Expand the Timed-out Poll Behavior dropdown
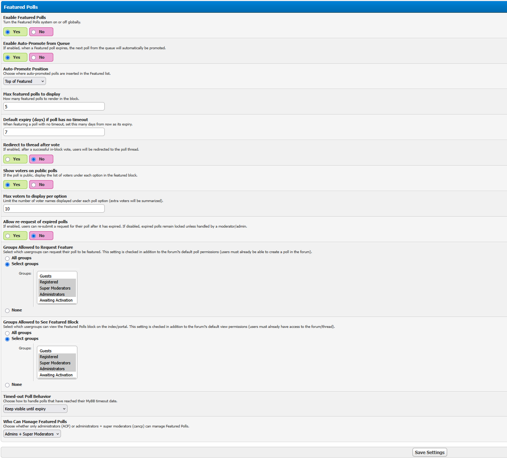Screen dimensions: 507x461 pyautogui.click(x=35, y=409)
